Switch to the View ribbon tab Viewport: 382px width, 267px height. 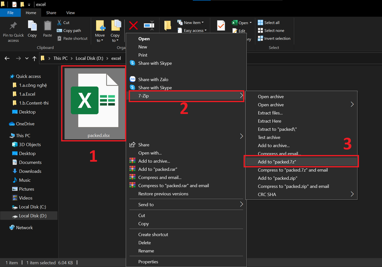tap(70, 13)
